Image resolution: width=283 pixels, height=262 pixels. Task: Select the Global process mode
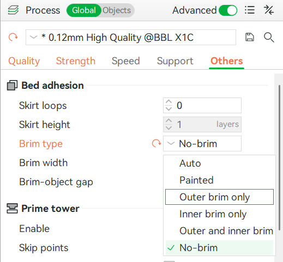(84, 10)
